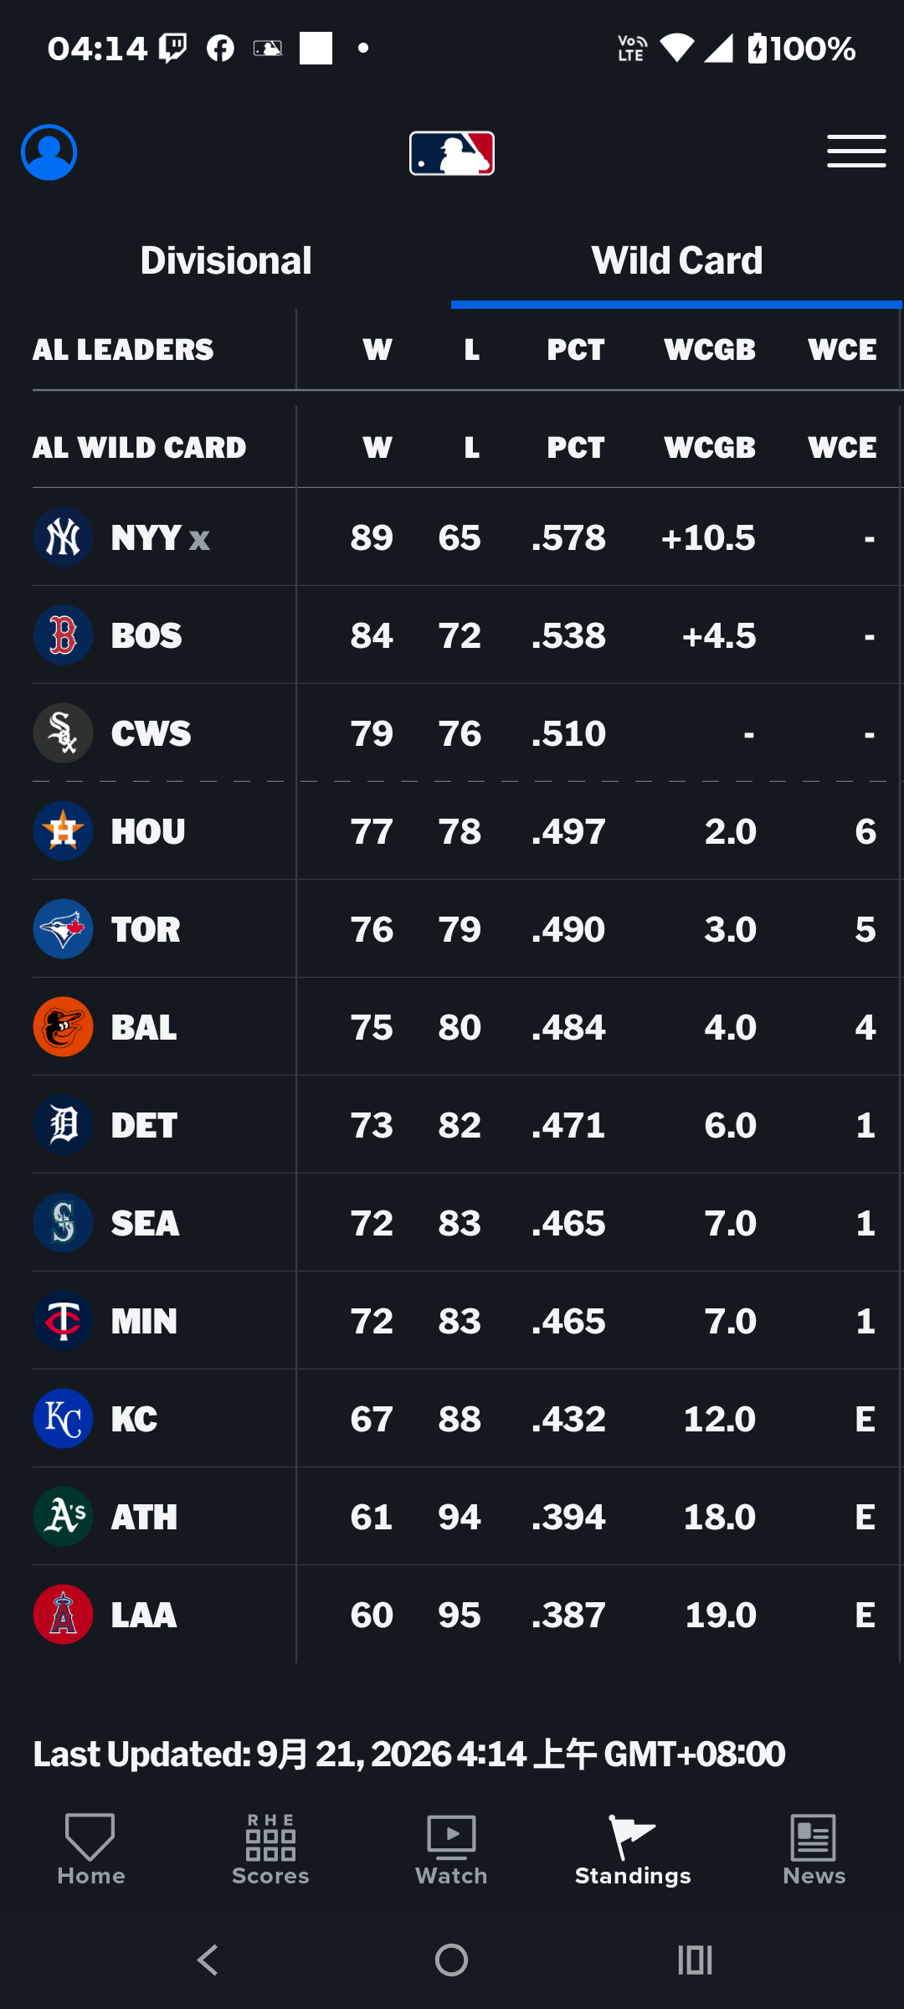
Task: Open the hamburger menu
Action: coord(856,152)
